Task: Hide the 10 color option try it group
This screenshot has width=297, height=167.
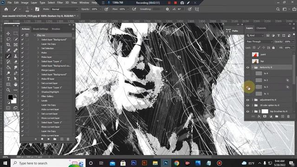Action: (247, 105)
